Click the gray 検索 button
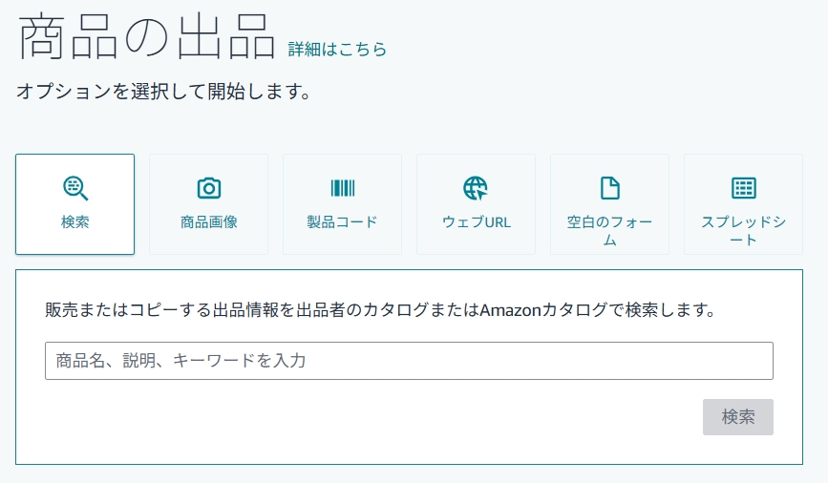The width and height of the screenshot is (828, 483). [x=737, y=417]
